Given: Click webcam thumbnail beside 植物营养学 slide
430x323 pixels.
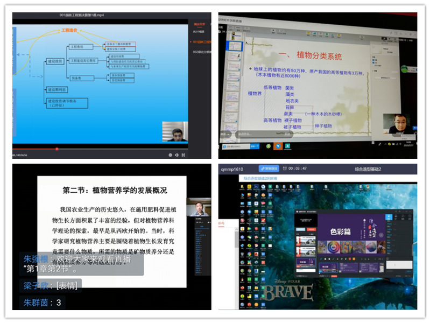Looking at the screenshot, I should coord(199,207).
